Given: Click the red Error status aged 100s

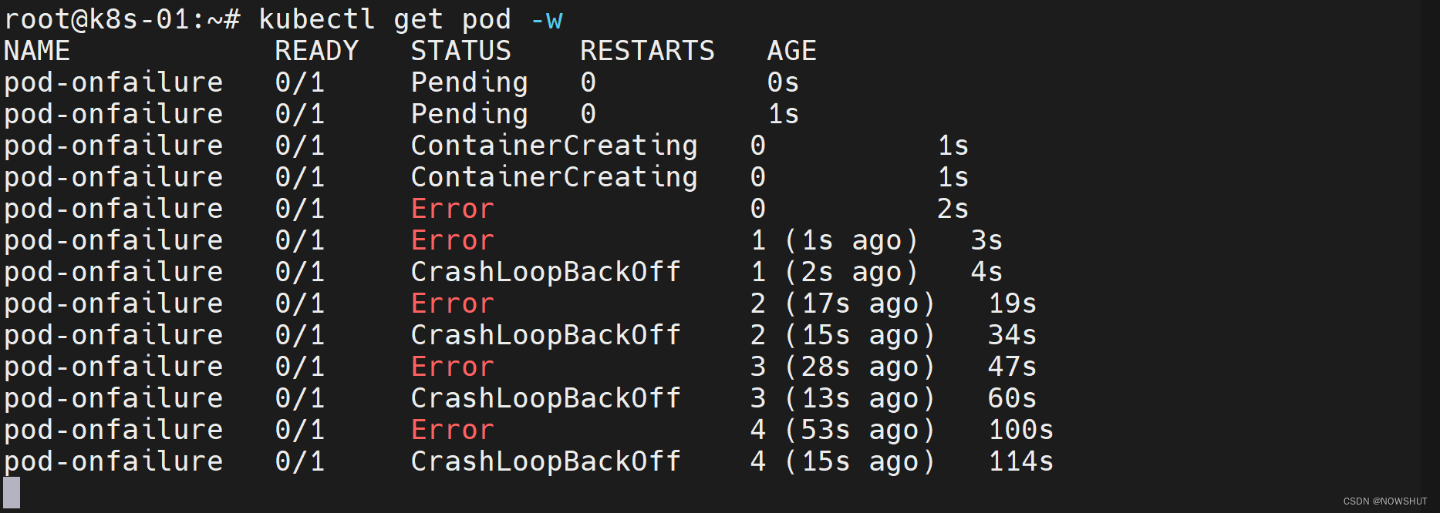Looking at the screenshot, I should point(452,430).
